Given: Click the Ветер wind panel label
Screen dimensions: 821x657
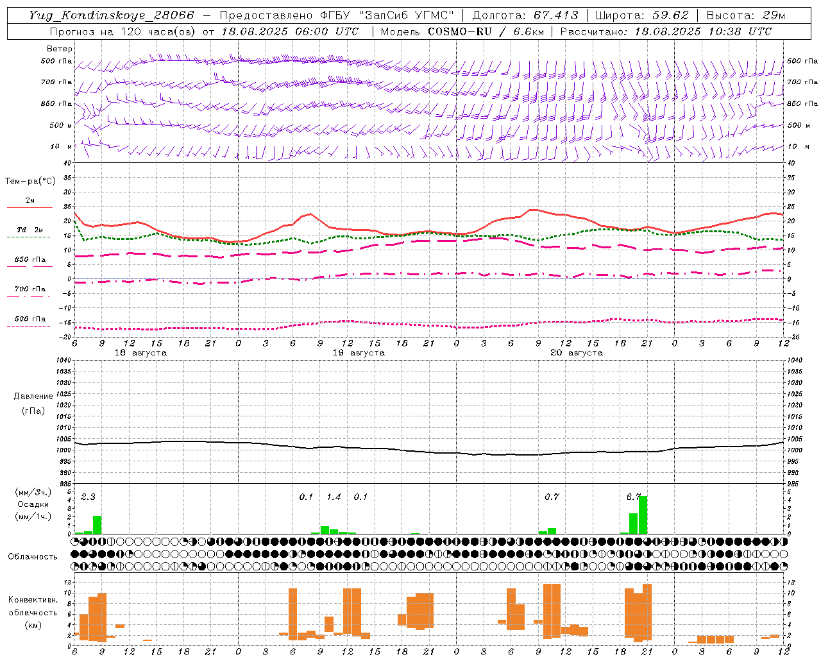Looking at the screenshot, I should pyautogui.click(x=59, y=49).
